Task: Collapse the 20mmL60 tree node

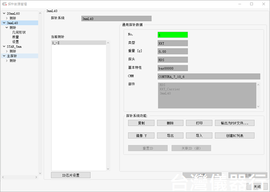Action: coord(4,13)
